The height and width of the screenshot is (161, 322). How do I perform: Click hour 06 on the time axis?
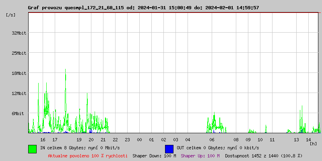pyautogui.click(x=212, y=140)
